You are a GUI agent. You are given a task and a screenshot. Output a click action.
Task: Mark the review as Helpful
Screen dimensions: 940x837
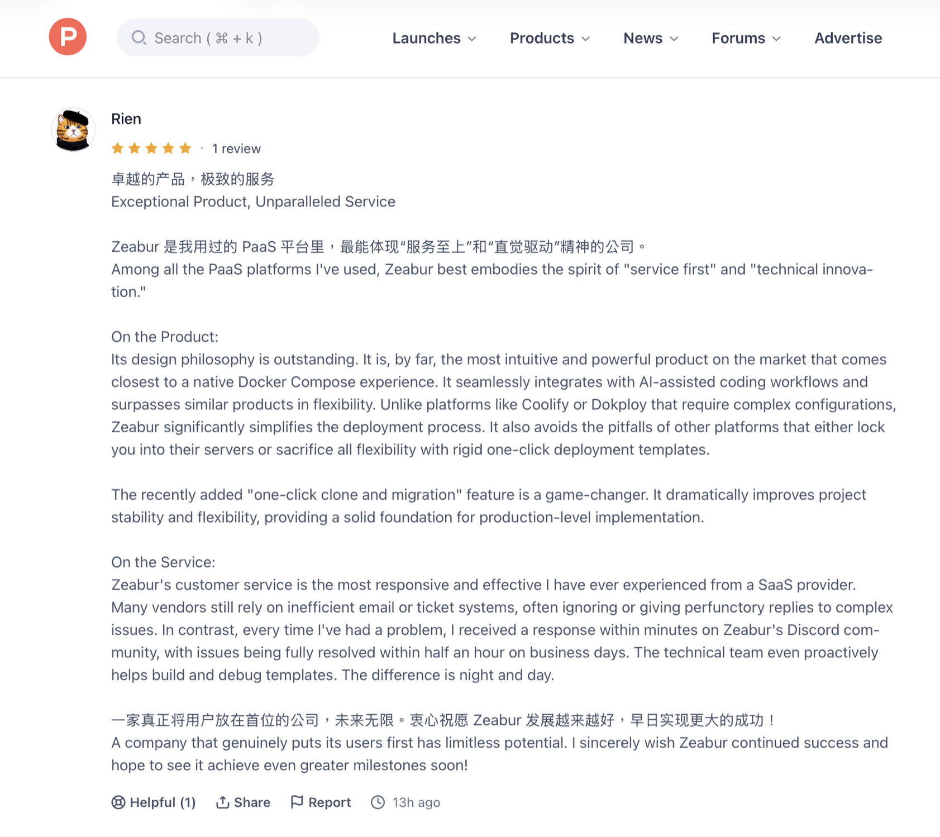tap(162, 802)
